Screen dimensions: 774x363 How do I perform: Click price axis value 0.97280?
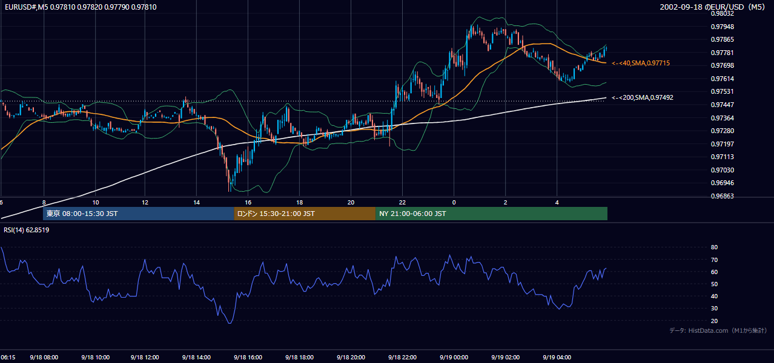(723, 131)
